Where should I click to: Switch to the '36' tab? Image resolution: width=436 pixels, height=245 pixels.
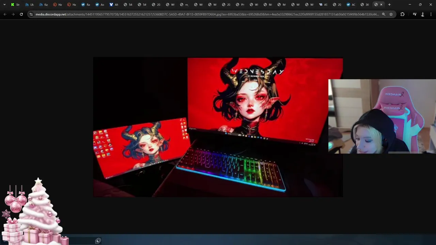(365, 4)
